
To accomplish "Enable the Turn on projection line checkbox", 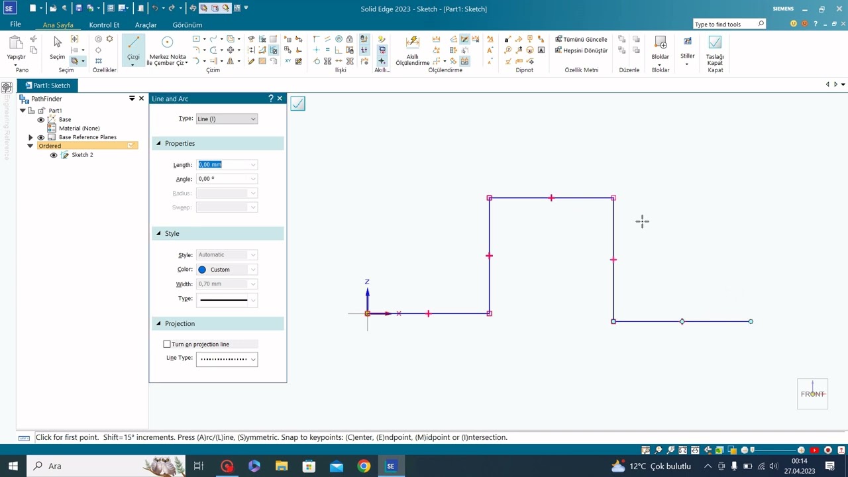I will click(167, 344).
